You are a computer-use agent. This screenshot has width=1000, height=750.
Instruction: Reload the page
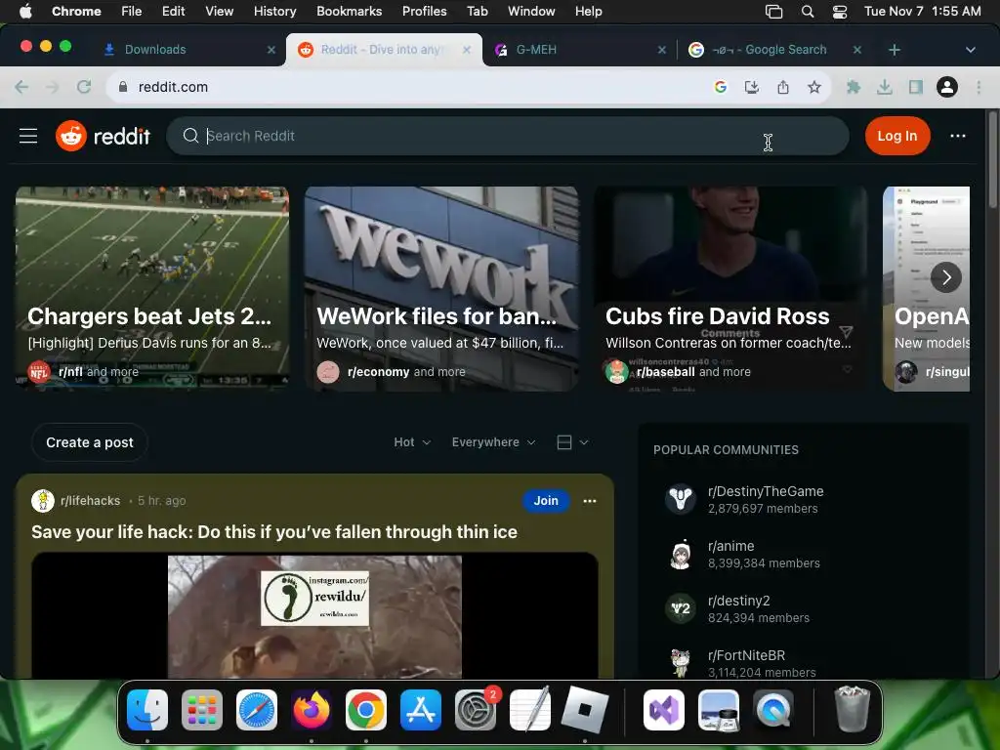(x=84, y=87)
